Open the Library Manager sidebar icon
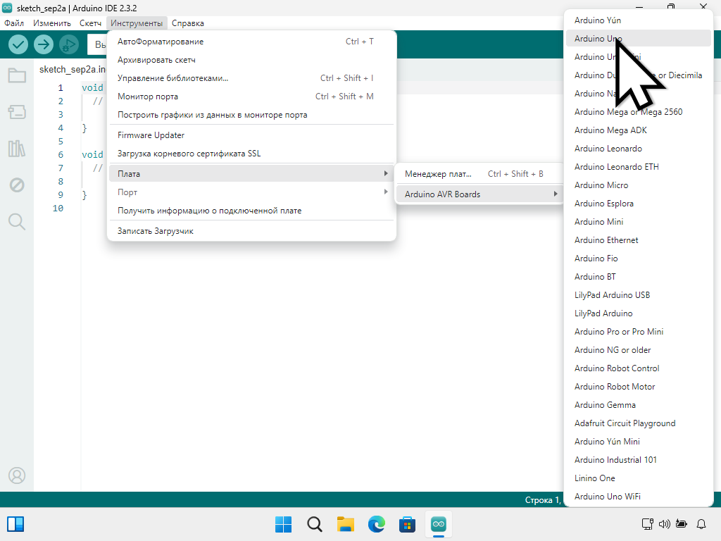Image resolution: width=721 pixels, height=541 pixels. point(17,149)
